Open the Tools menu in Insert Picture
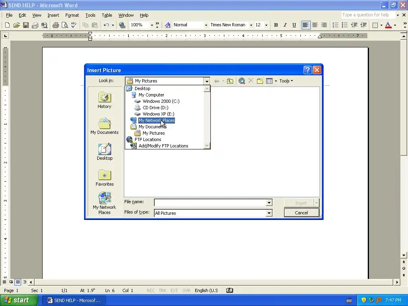 (x=286, y=81)
